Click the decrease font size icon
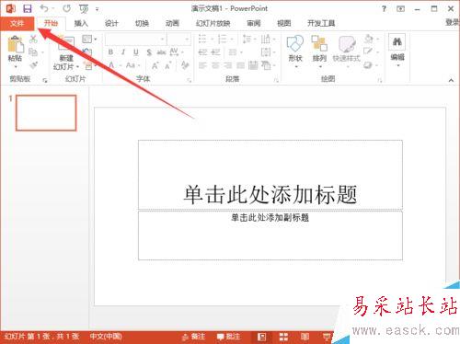Screen dimensions: 460x344 [x=168, y=65]
